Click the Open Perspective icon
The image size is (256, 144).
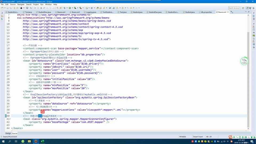point(243,8)
